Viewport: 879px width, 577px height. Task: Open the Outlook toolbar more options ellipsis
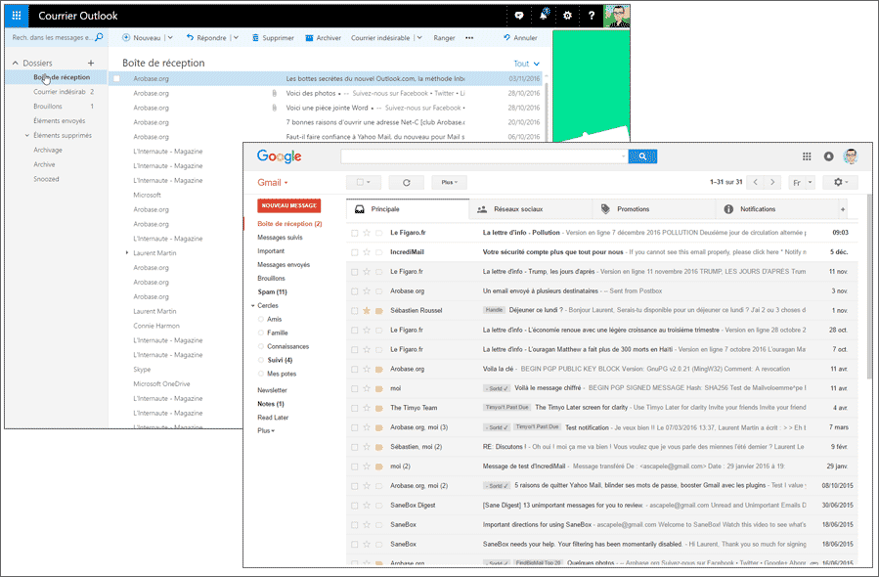pos(469,37)
